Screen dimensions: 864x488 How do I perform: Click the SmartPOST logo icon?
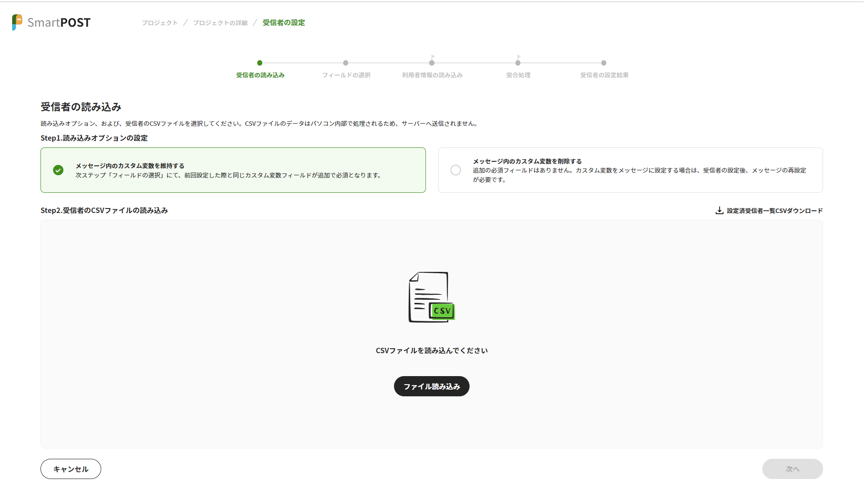click(x=17, y=22)
